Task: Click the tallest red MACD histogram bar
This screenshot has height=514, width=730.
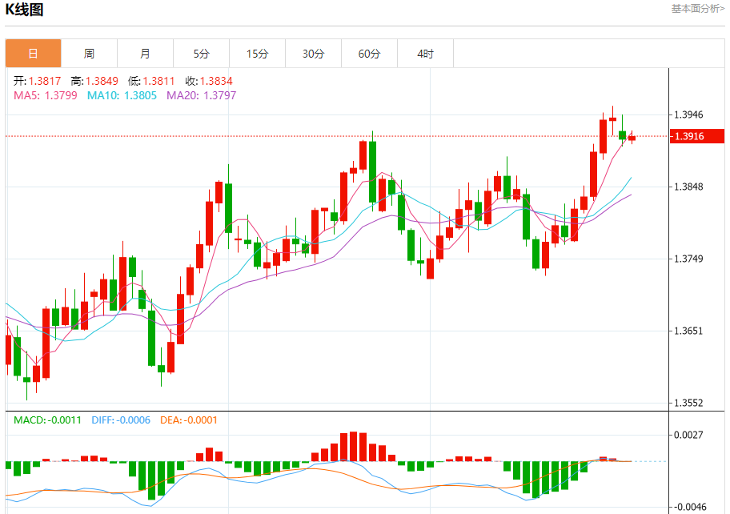Action: click(x=353, y=447)
